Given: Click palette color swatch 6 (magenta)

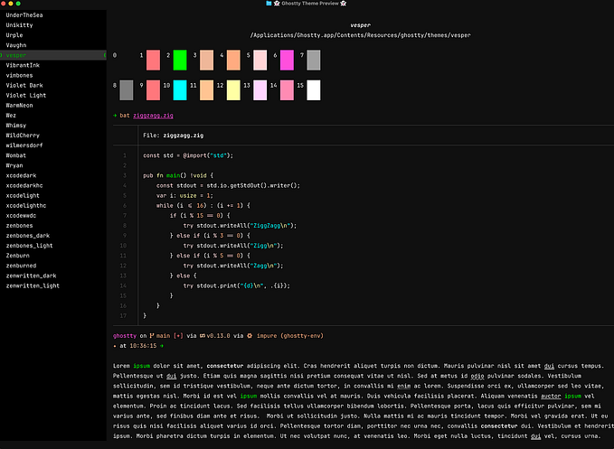Looking at the screenshot, I should click(x=287, y=60).
